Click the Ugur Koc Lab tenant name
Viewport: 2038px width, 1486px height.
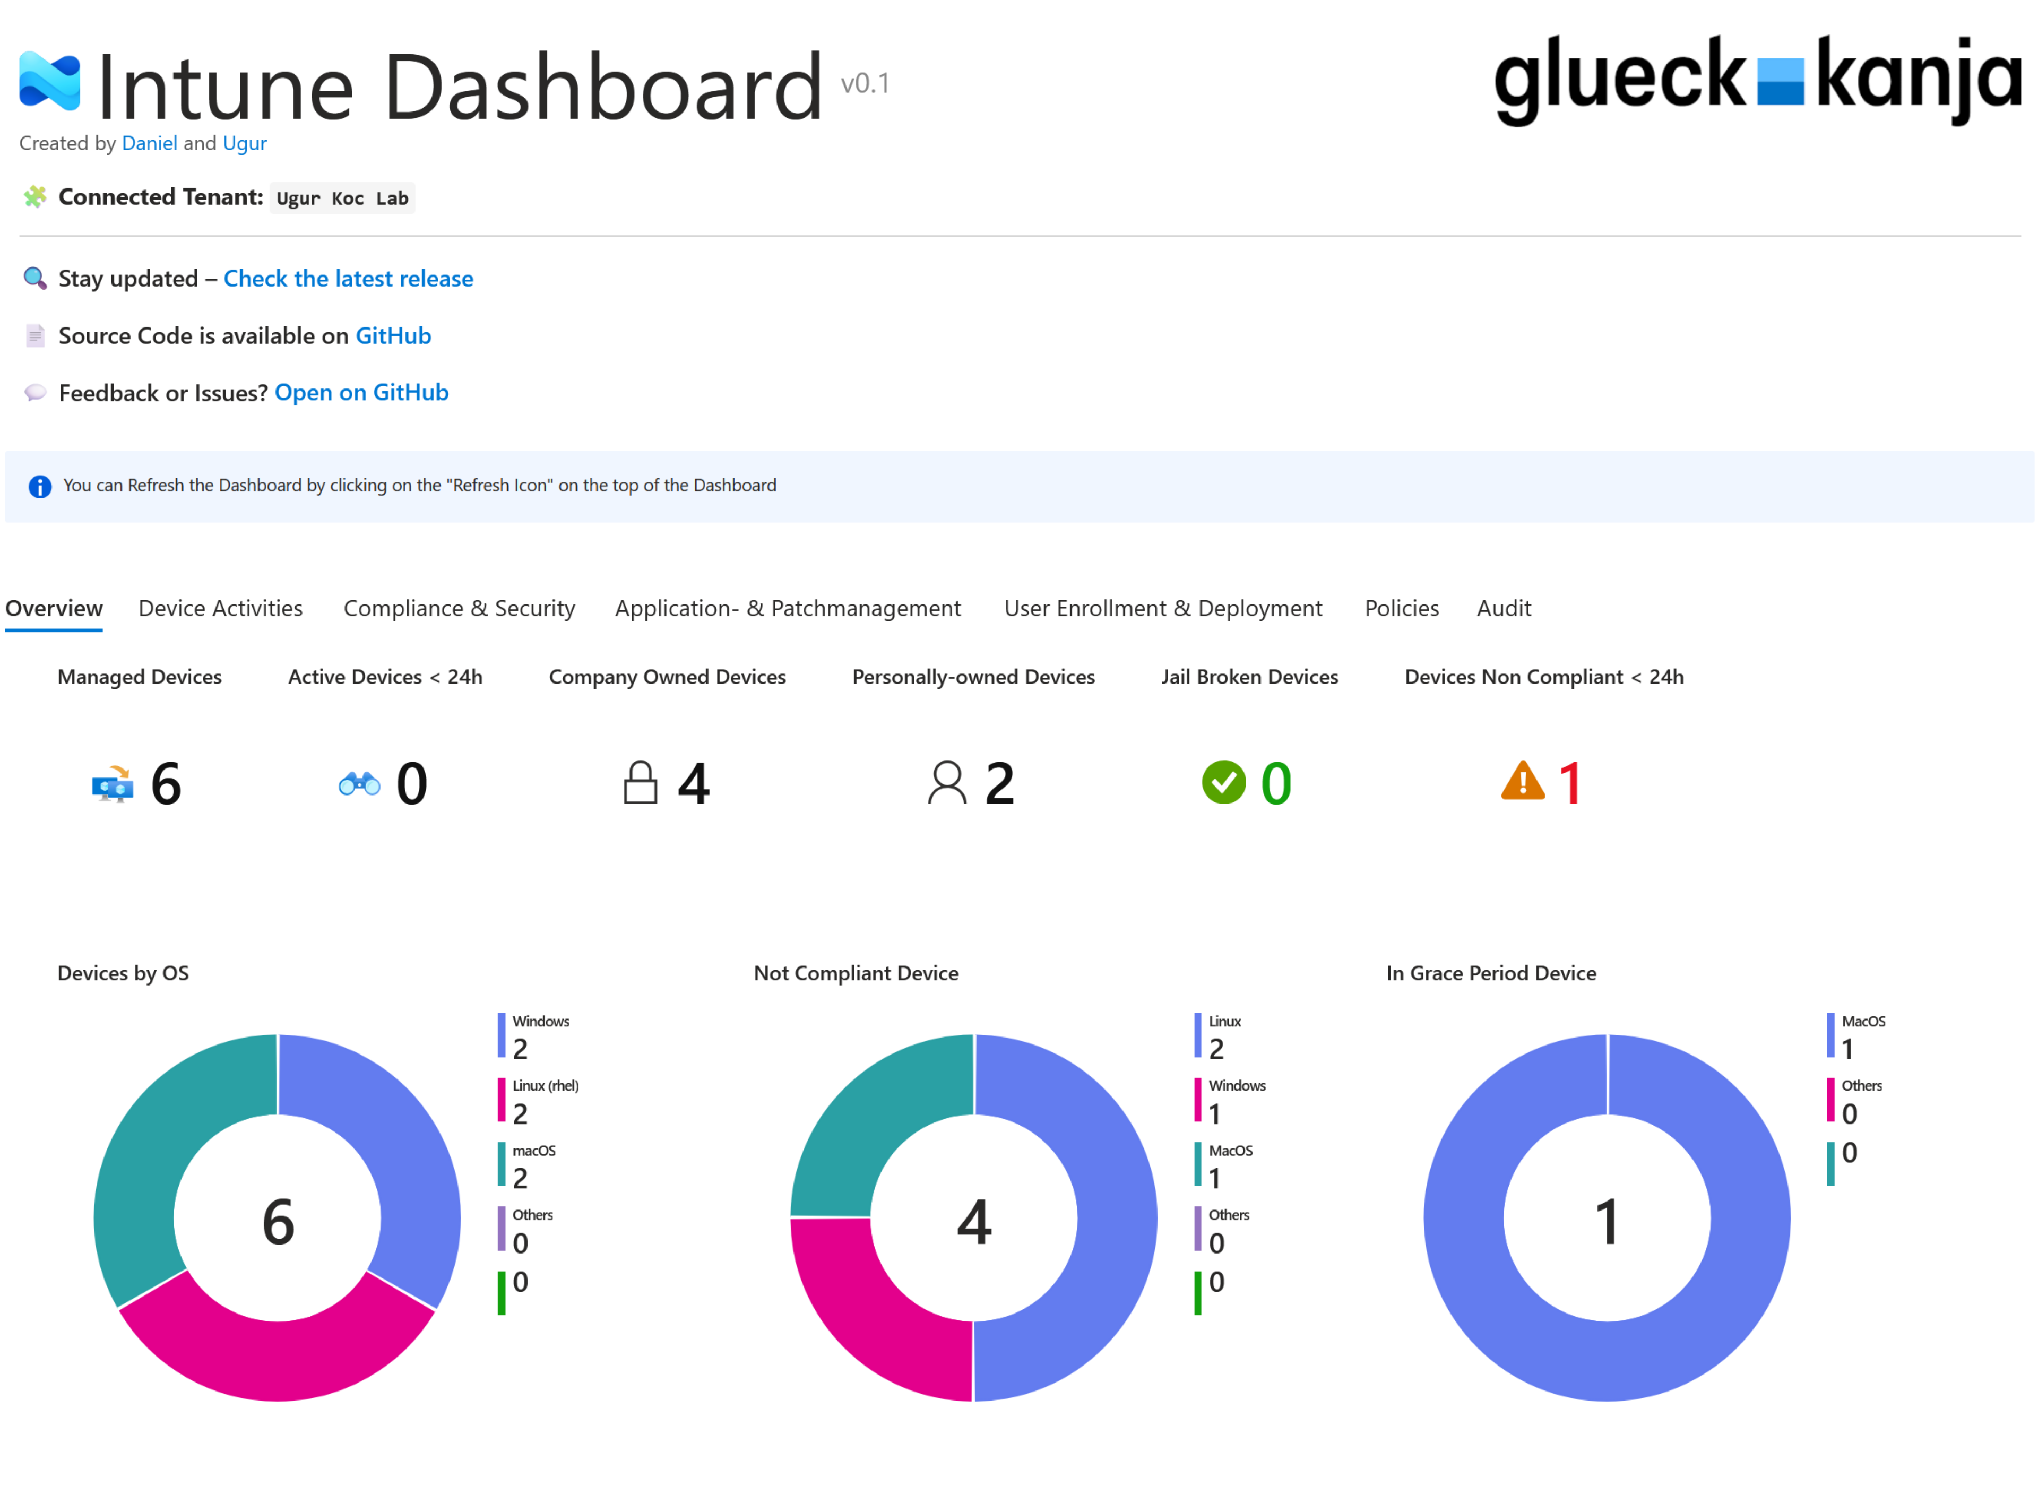[x=342, y=198]
